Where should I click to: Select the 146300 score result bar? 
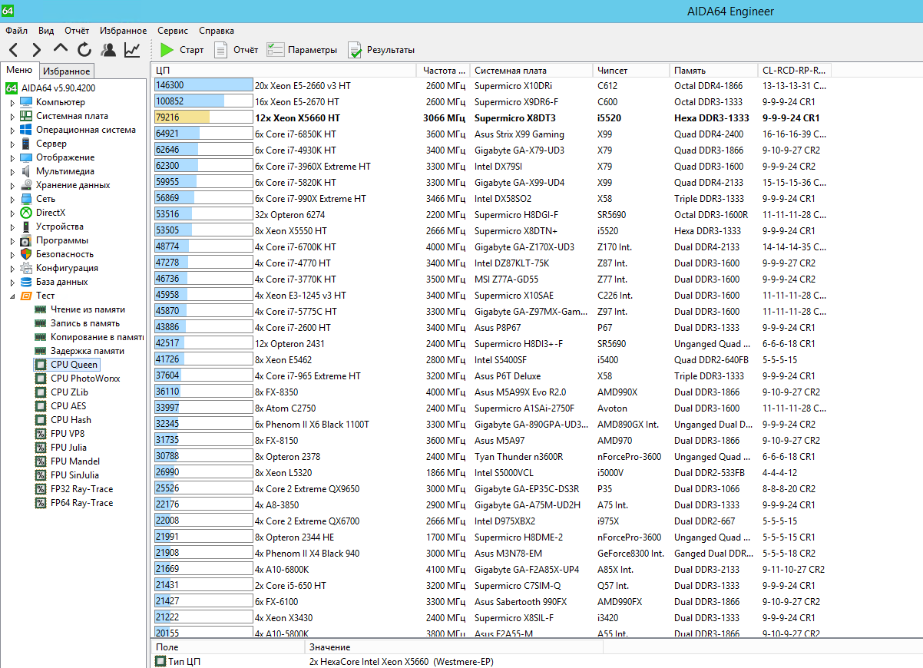click(x=203, y=85)
